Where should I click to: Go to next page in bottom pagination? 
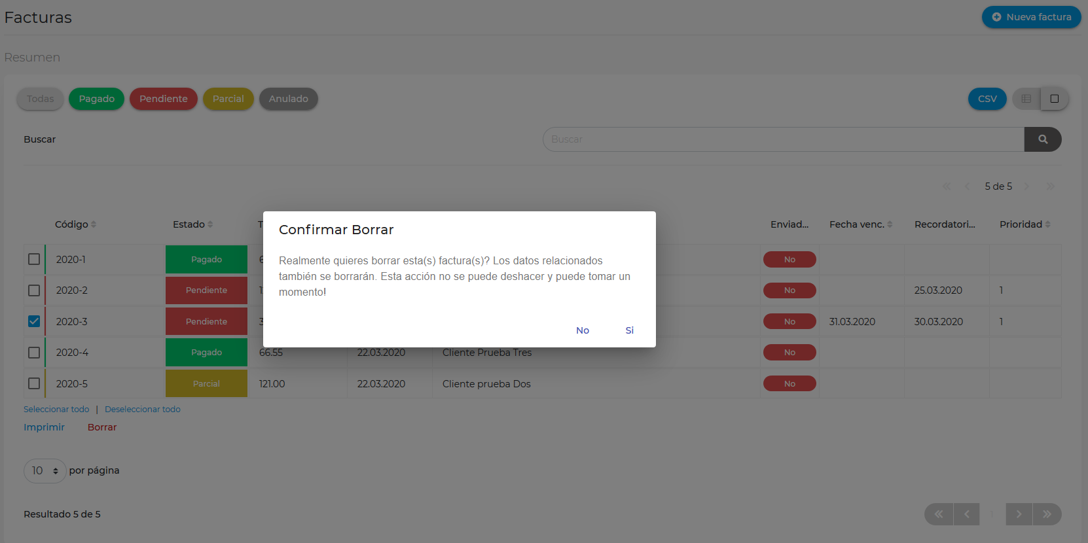pos(1019,514)
